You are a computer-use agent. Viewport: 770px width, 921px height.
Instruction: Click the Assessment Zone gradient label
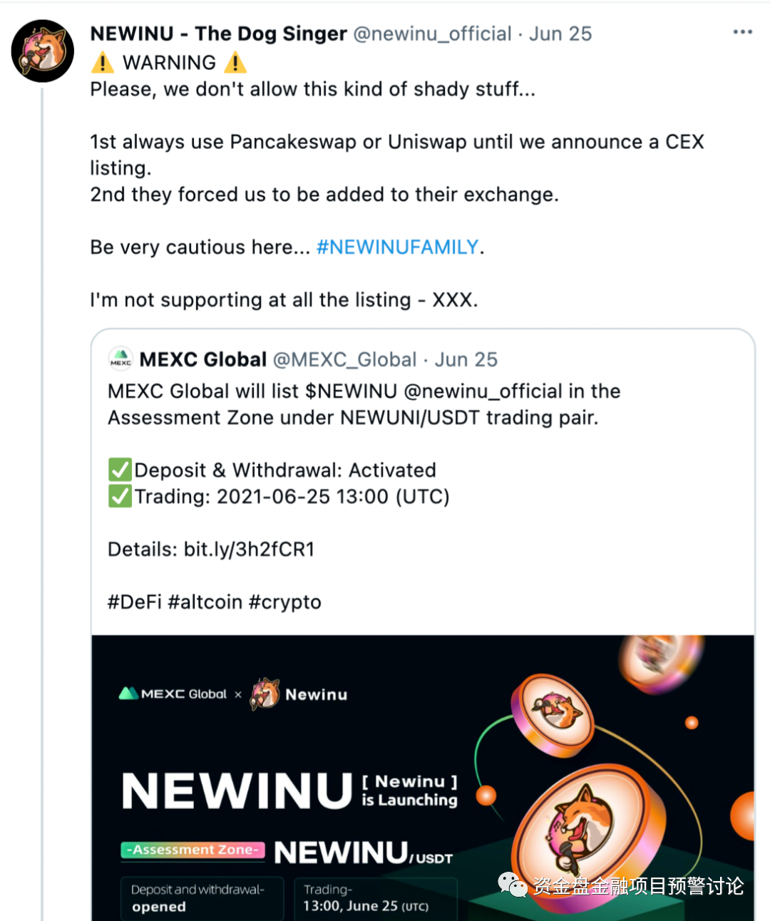[192, 850]
